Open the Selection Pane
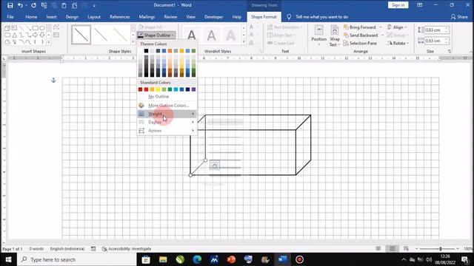Image resolution: width=474 pixels, height=266 pixels. click(360, 43)
